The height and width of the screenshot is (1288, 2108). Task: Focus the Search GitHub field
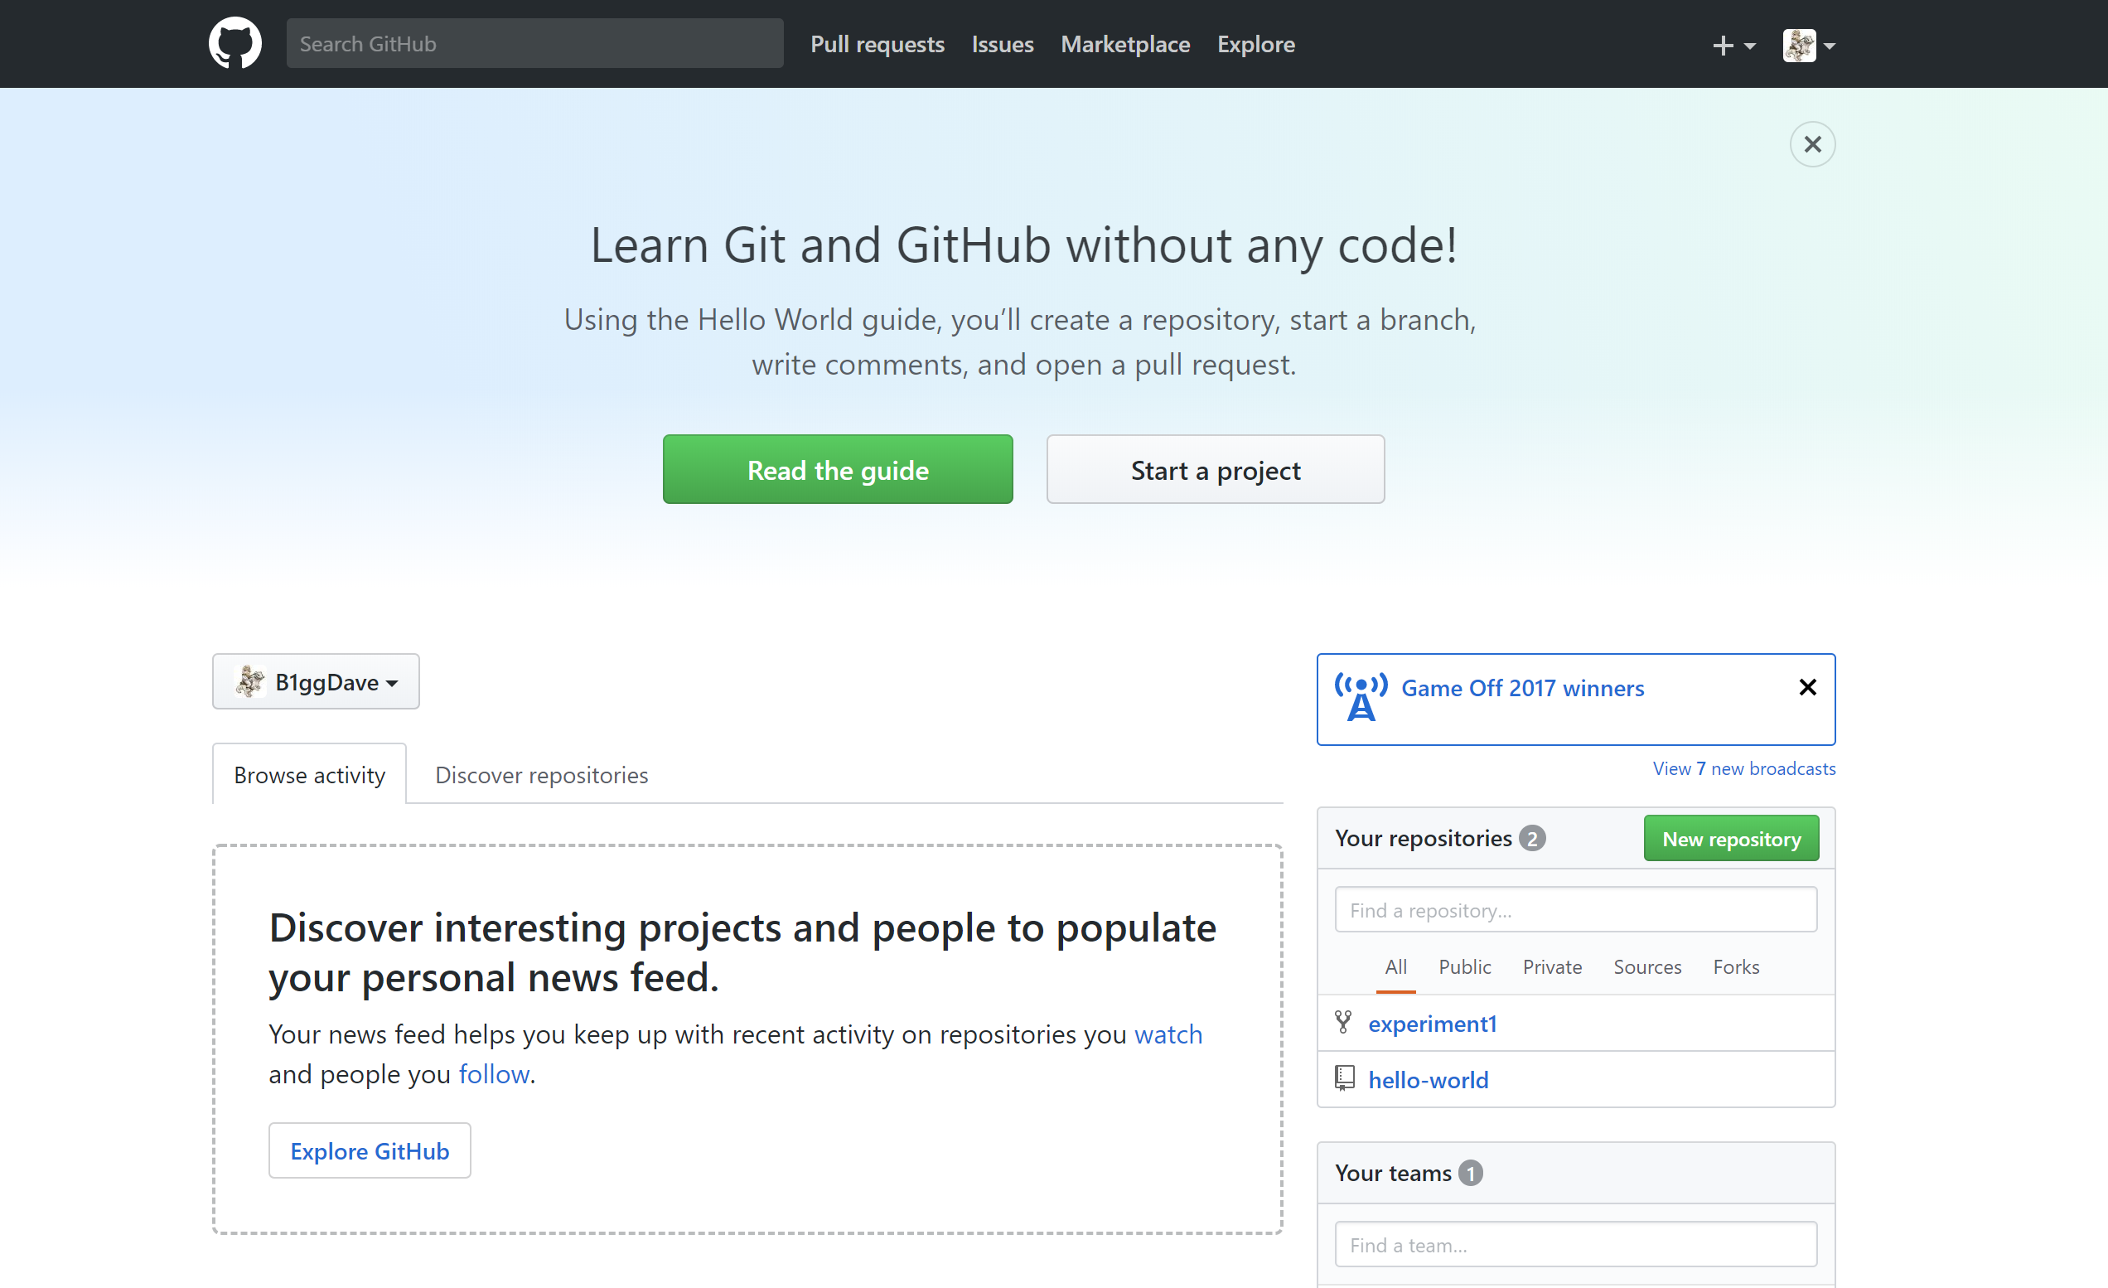point(534,44)
